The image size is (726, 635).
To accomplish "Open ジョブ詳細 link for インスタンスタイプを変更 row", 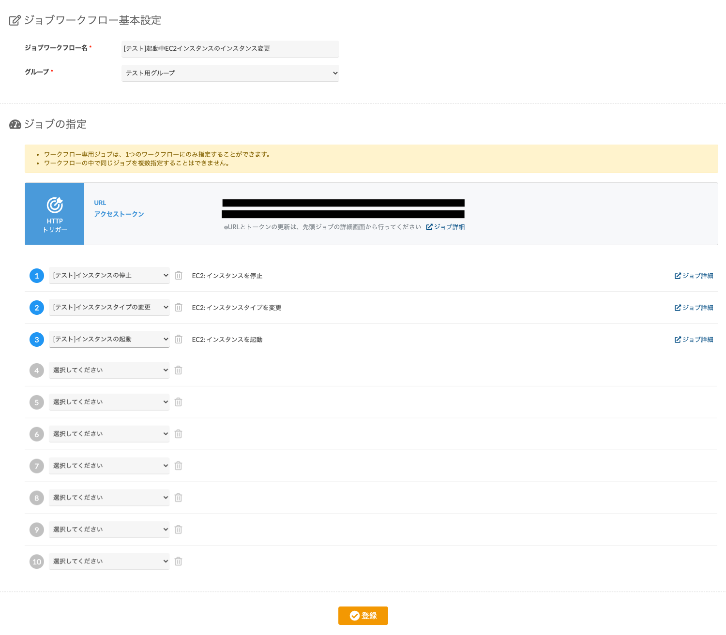I will coord(694,308).
